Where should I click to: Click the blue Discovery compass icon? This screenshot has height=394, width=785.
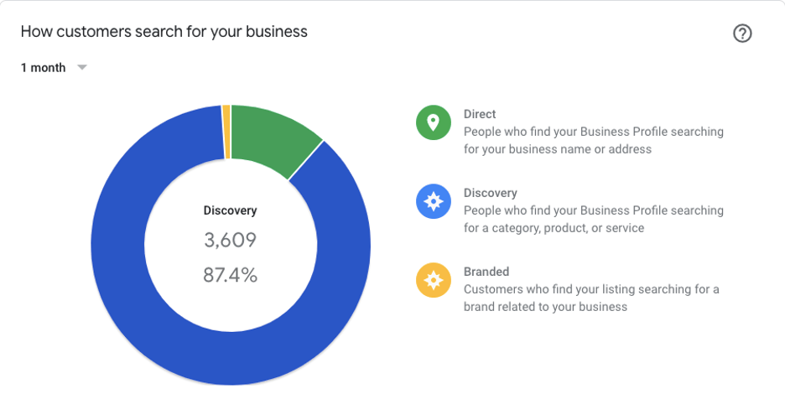tap(434, 201)
